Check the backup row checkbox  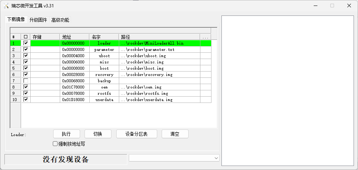click(x=26, y=80)
